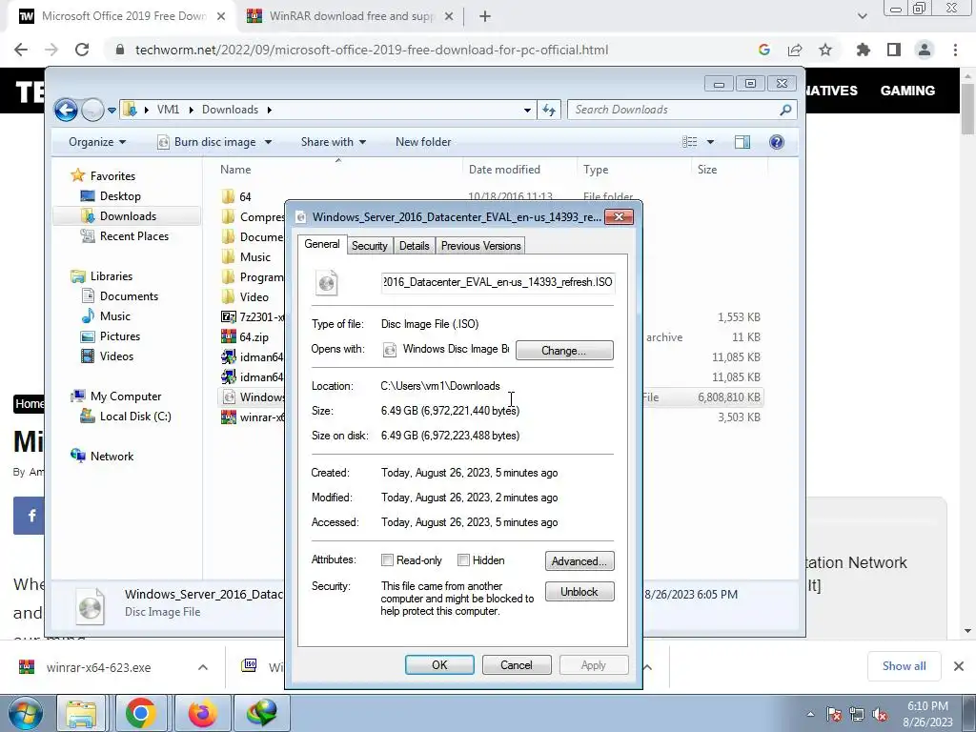Open a new Chrome tab

pos(485,17)
